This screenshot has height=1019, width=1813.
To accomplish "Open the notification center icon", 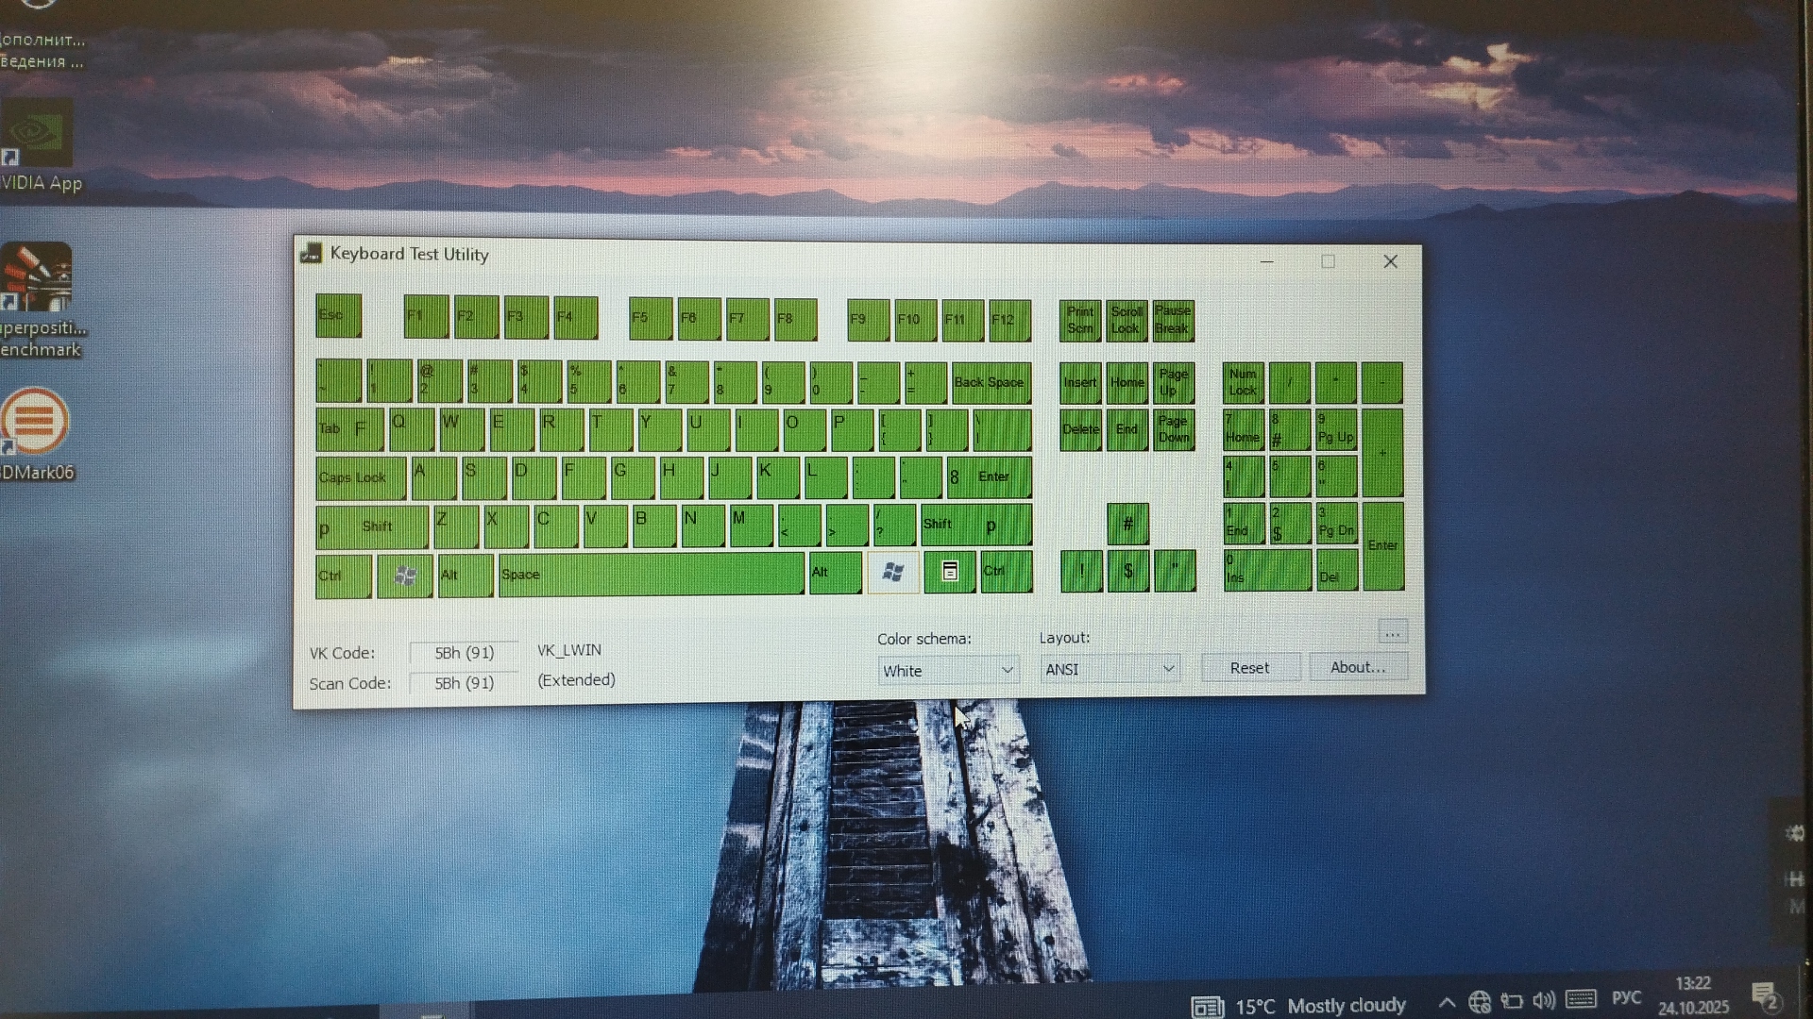I will click(1765, 996).
